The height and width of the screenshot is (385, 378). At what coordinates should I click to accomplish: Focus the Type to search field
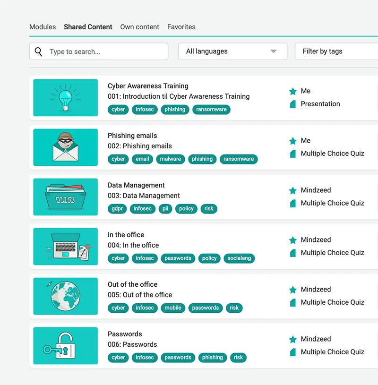[x=99, y=51]
